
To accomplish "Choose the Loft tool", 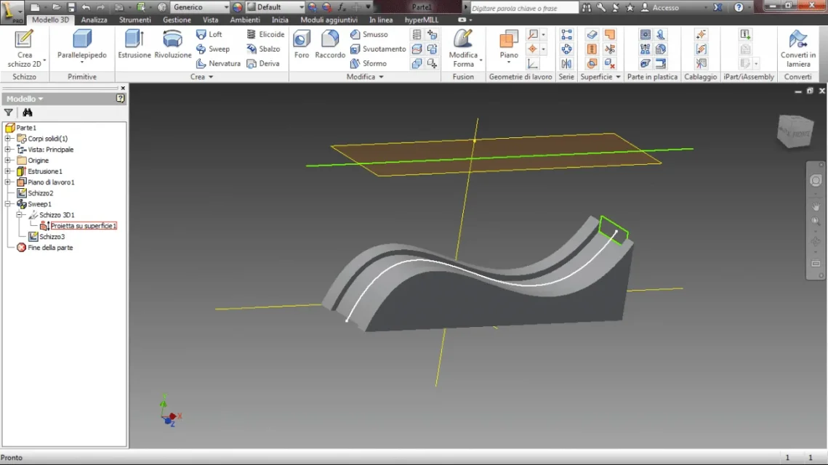I will 209,34.
